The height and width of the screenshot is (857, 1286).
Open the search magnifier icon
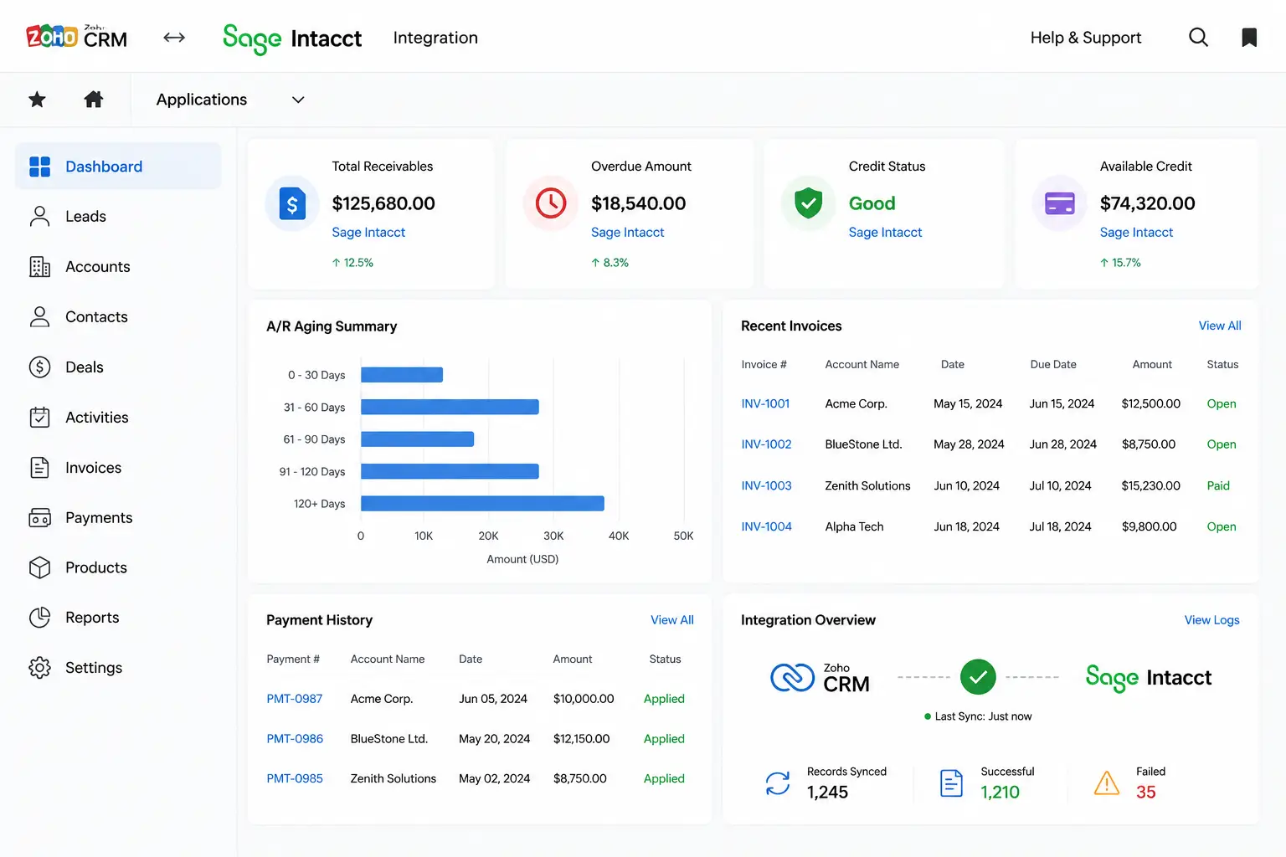(1198, 37)
